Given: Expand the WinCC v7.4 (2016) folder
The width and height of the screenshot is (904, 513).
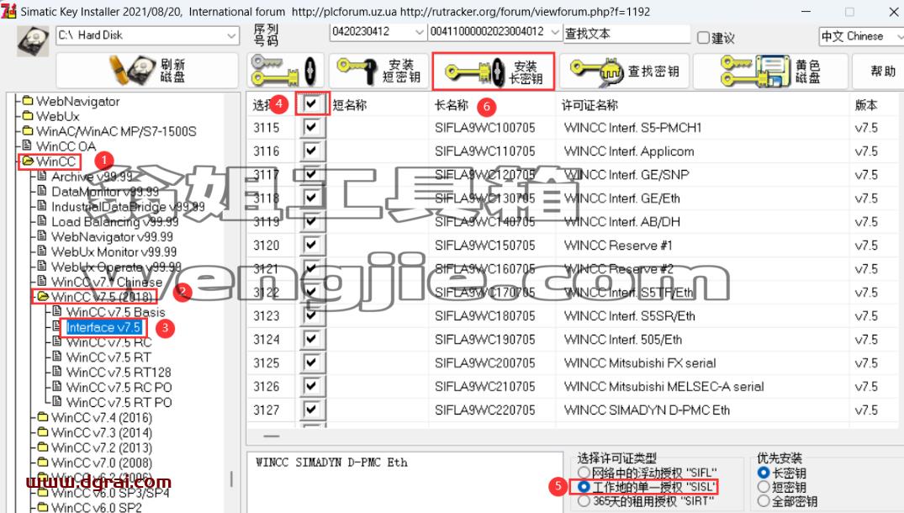Looking at the screenshot, I should pyautogui.click(x=42, y=417).
